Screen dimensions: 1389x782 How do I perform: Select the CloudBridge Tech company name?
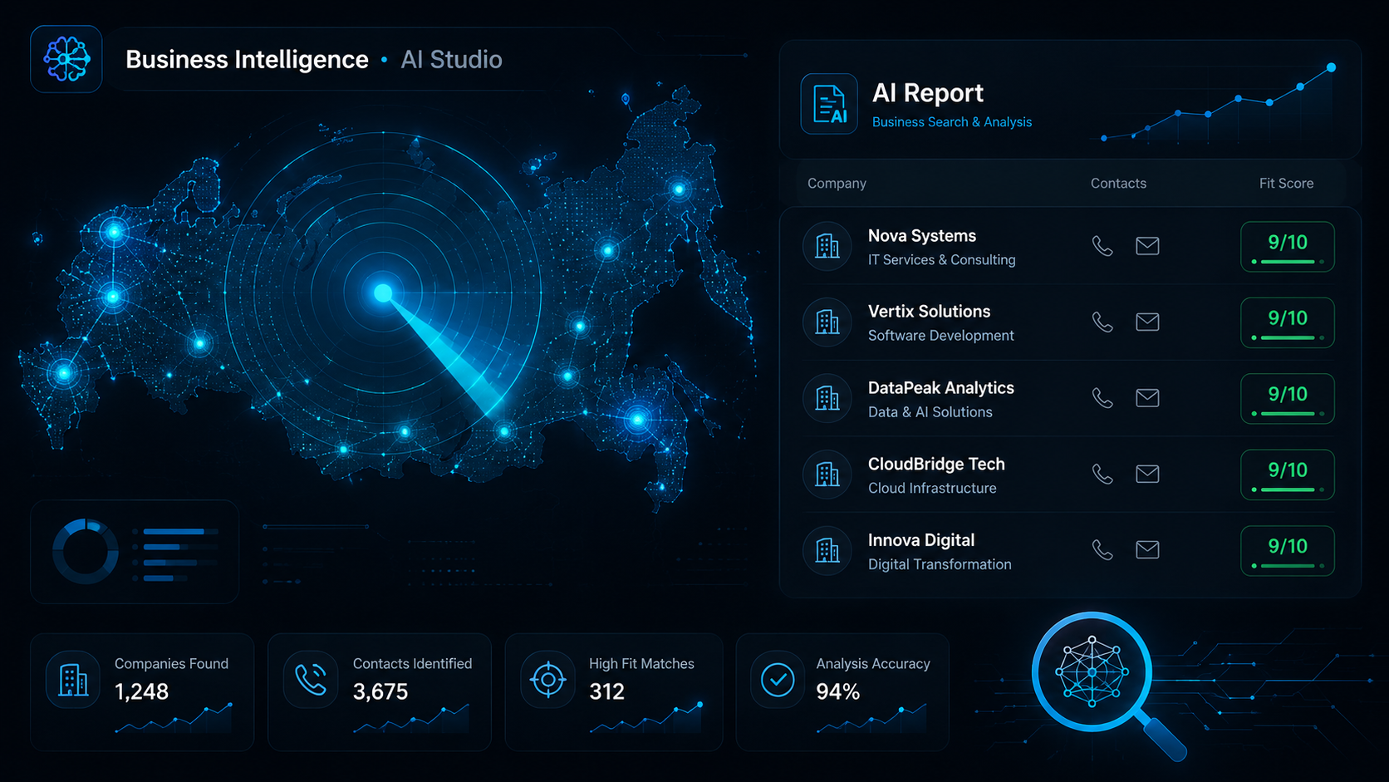click(x=936, y=465)
